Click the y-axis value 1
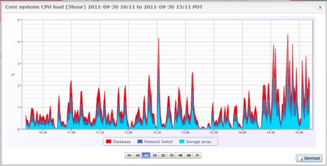This screenshot has height=166, width=327. click(x=18, y=107)
